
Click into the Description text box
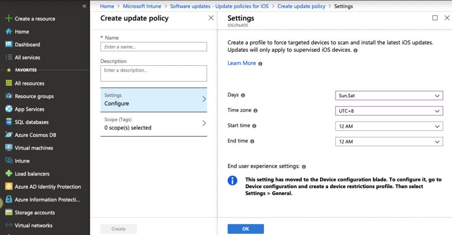(x=154, y=73)
